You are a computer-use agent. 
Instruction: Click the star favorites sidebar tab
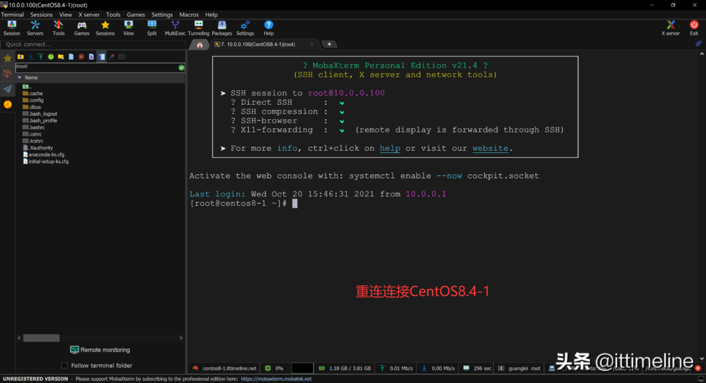pyautogui.click(x=8, y=58)
